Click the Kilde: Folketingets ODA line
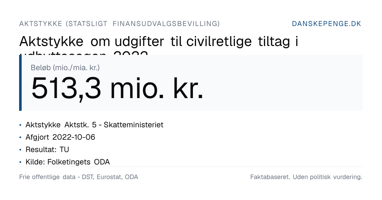 coord(67,162)
